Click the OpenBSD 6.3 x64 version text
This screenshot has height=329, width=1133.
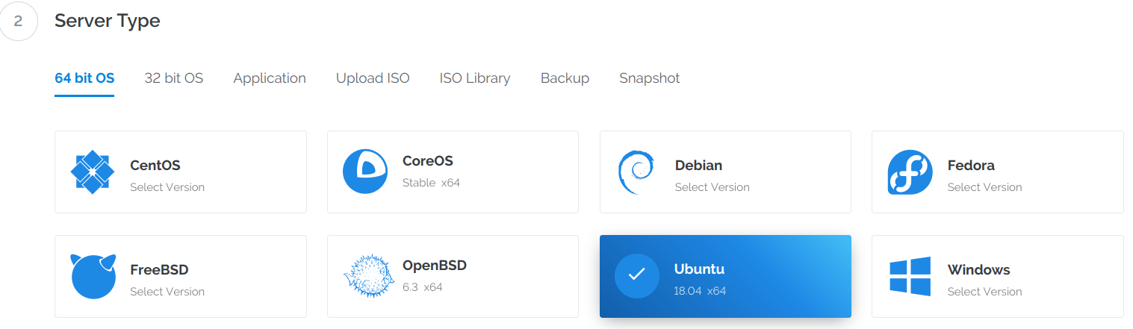pyautogui.click(x=423, y=287)
